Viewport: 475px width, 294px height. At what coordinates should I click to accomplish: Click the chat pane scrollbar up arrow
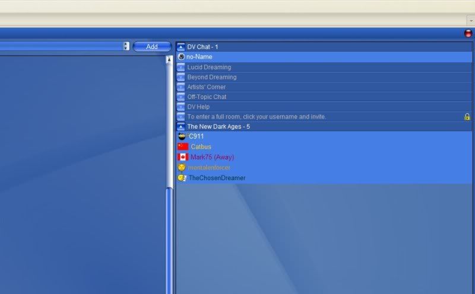169,60
